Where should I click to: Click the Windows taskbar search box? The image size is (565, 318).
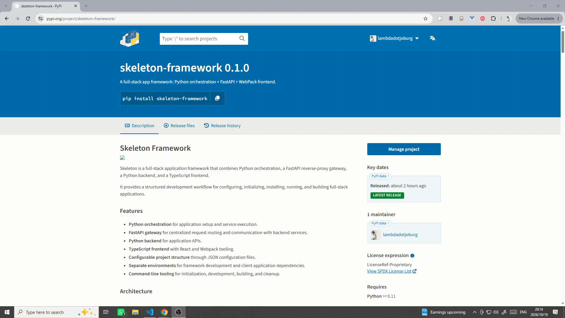click(56, 312)
